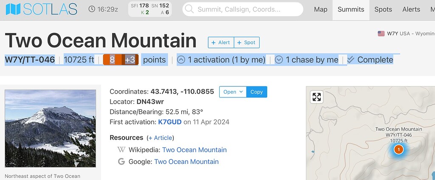Image resolution: width=435 pixels, height=180 pixels.
Task: Click the clock icon beside UTC time
Action: 92,9
